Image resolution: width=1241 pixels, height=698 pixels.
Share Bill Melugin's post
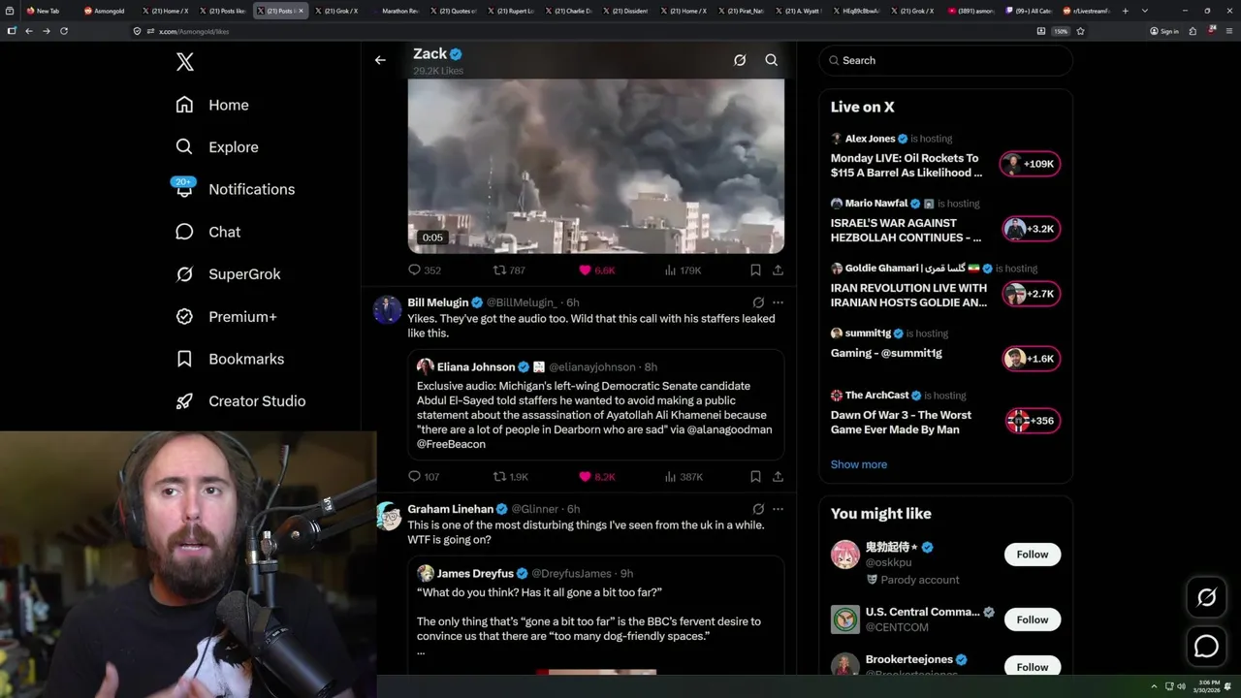tap(778, 477)
